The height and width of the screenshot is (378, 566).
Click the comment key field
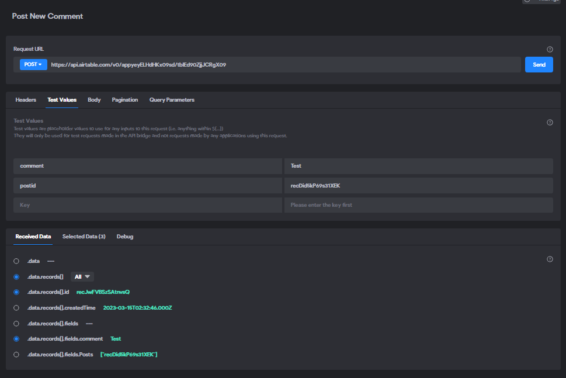[x=148, y=166]
